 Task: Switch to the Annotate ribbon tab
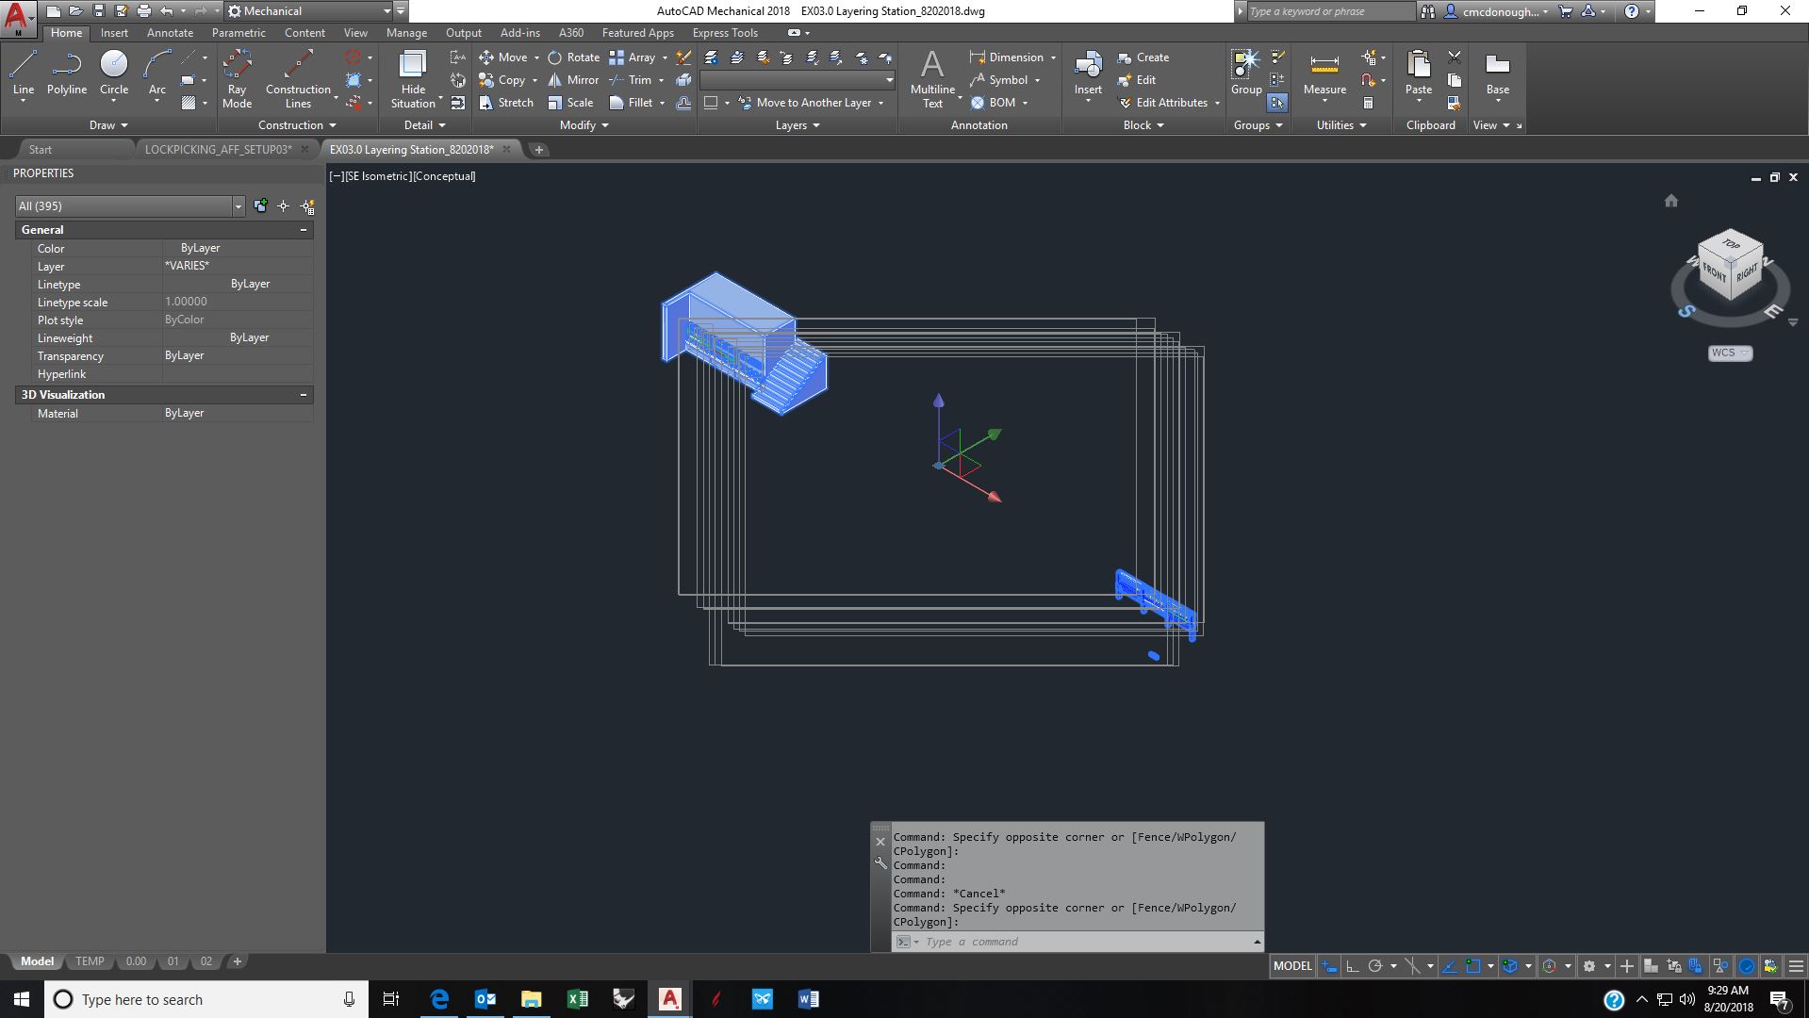pyautogui.click(x=170, y=33)
